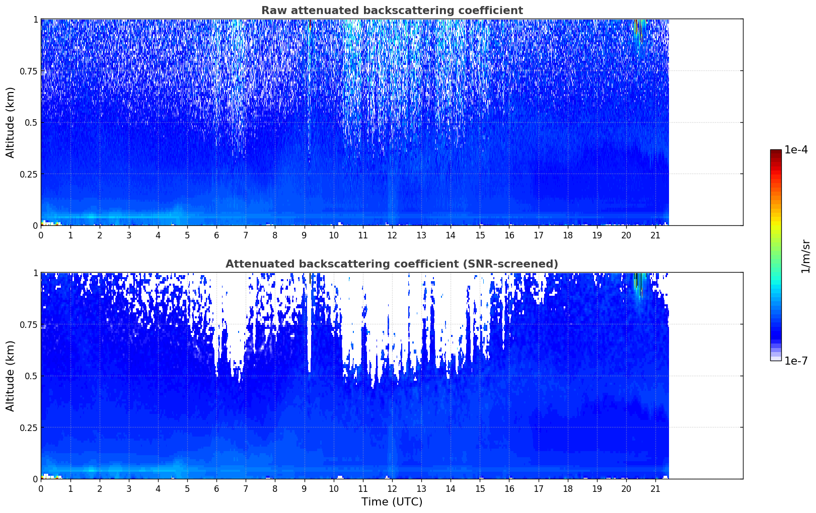Click hour tick 15 under the SNR-screened plot
The image size is (816, 513).
(480, 488)
